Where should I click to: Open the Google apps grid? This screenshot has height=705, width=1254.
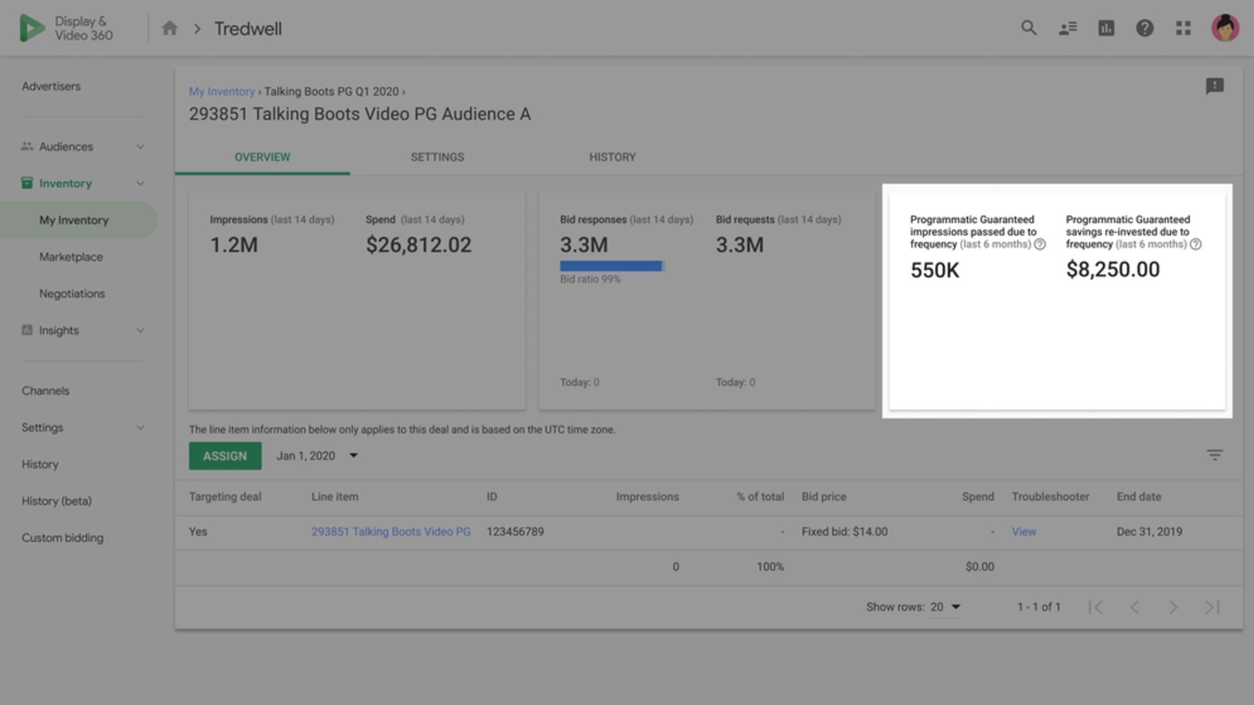[x=1183, y=28]
